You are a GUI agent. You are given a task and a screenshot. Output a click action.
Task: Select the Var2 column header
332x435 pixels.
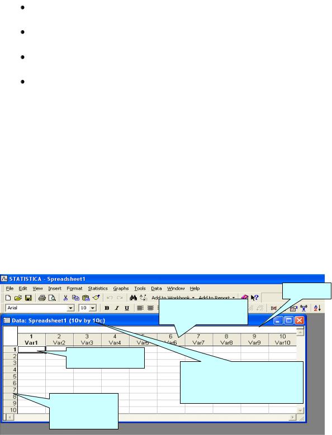59,340
